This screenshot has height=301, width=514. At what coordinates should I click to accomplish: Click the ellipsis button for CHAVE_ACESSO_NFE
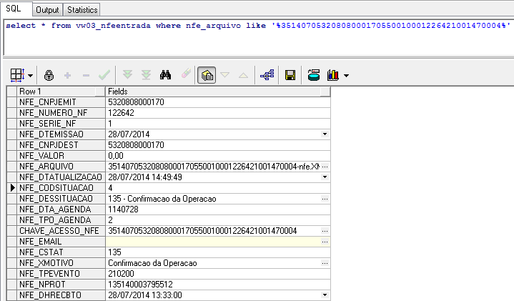(x=325, y=231)
